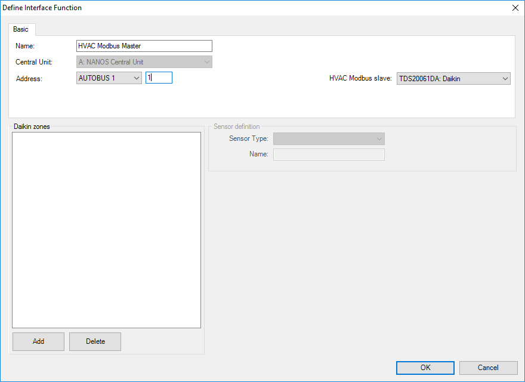Image resolution: width=525 pixels, height=382 pixels.
Task: Open the Sensor Type dropdown
Action: tap(329, 138)
